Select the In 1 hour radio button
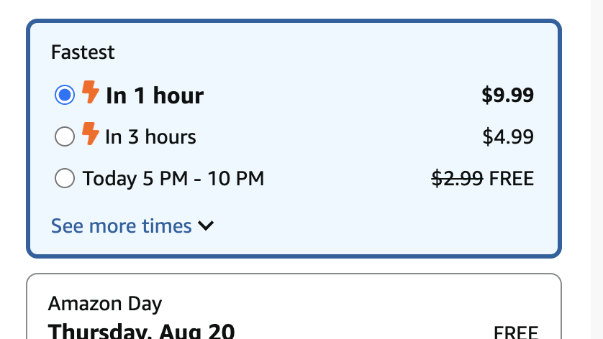The image size is (603, 339). (65, 95)
